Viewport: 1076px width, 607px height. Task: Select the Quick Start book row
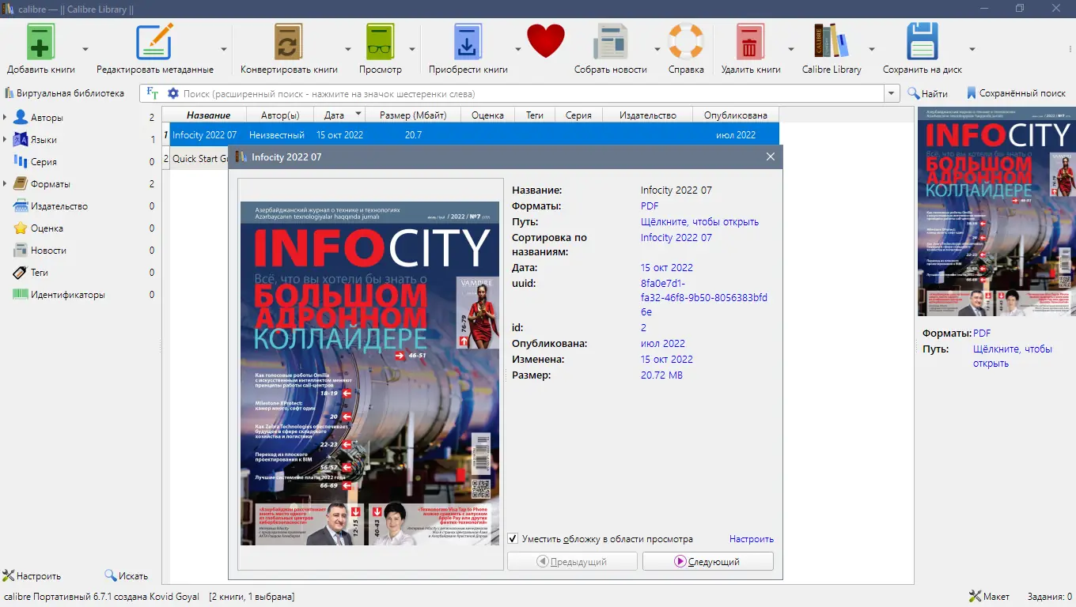pyautogui.click(x=198, y=159)
